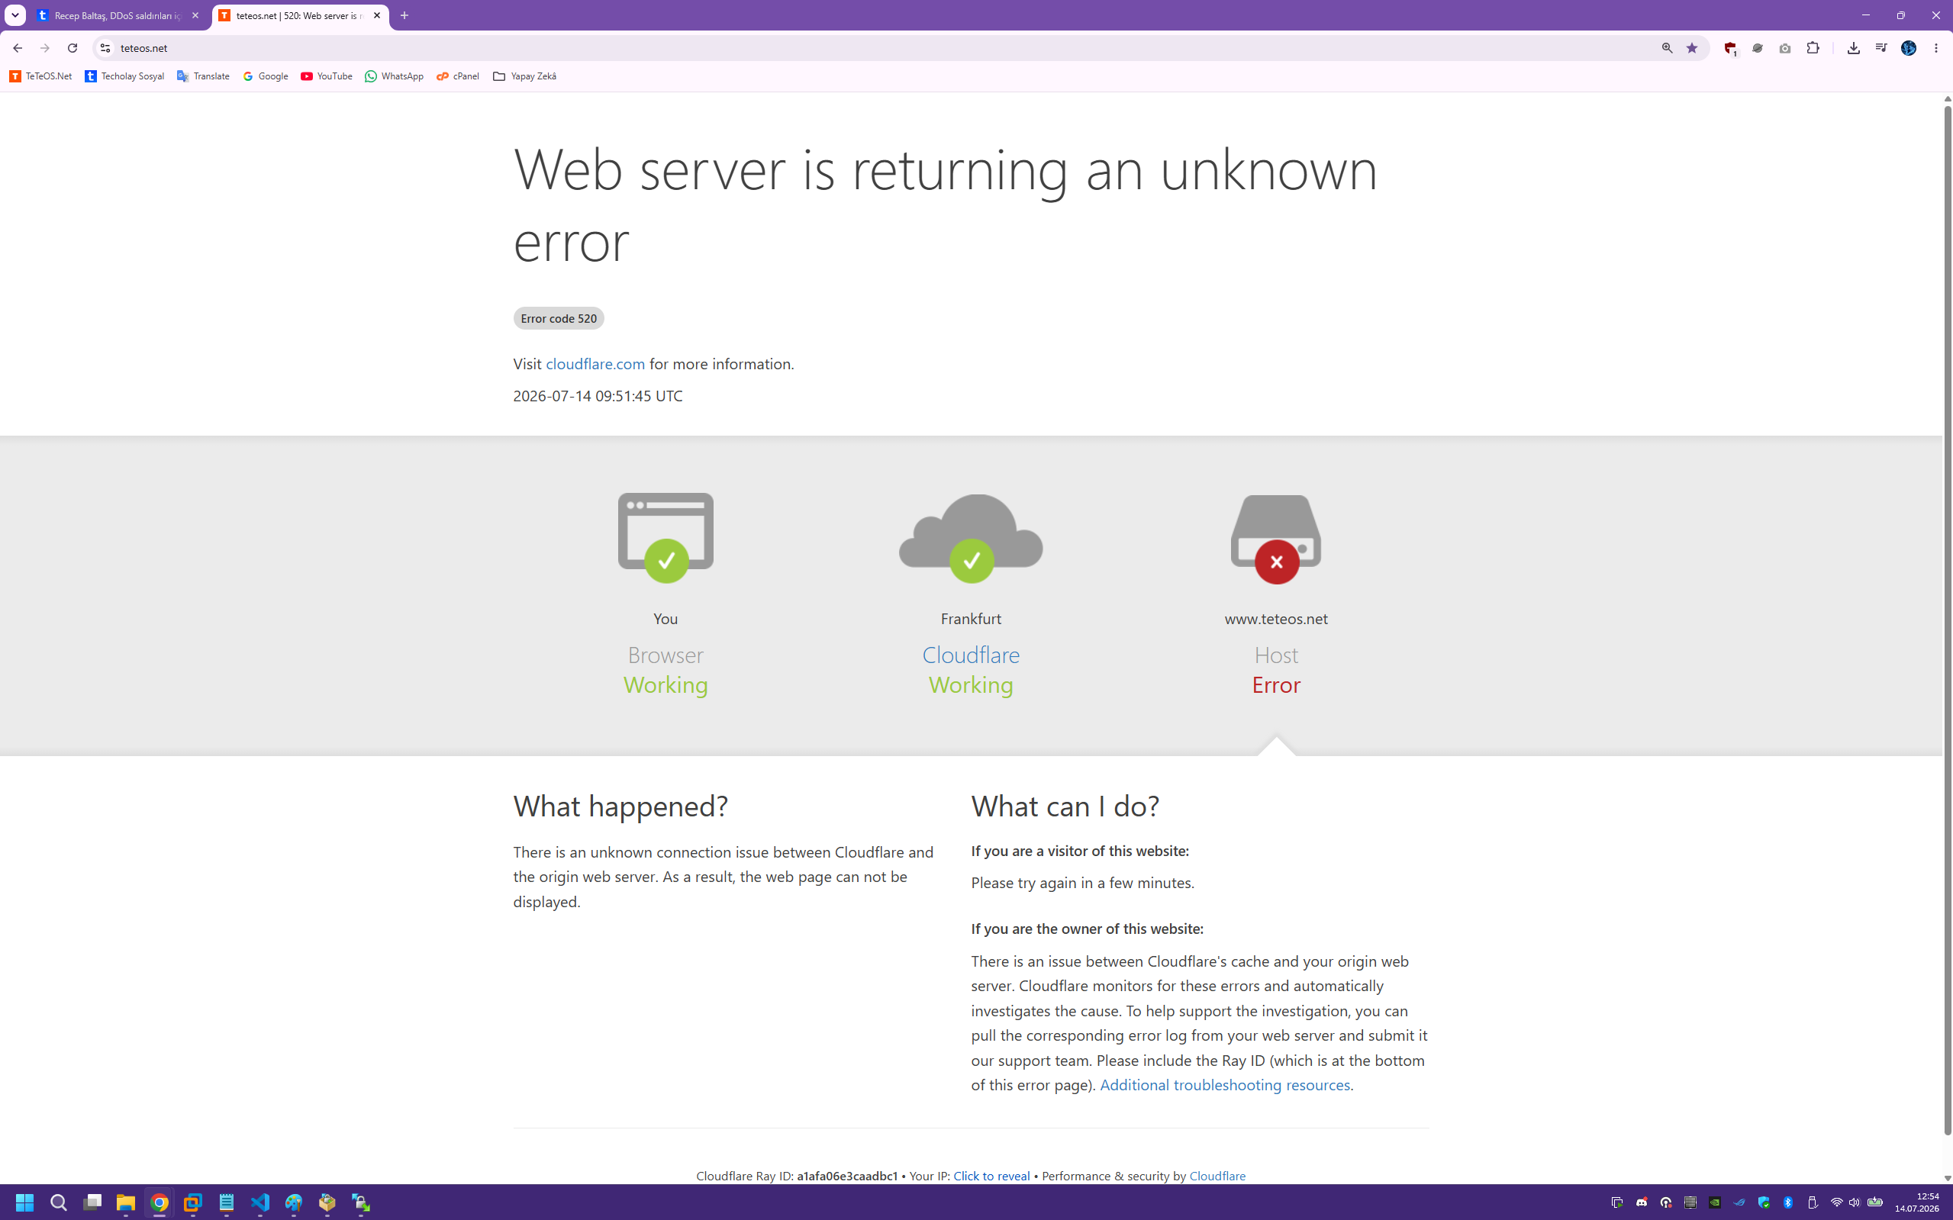Click the www.teteos.net host label
The height and width of the screenshot is (1220, 1953).
(x=1276, y=619)
